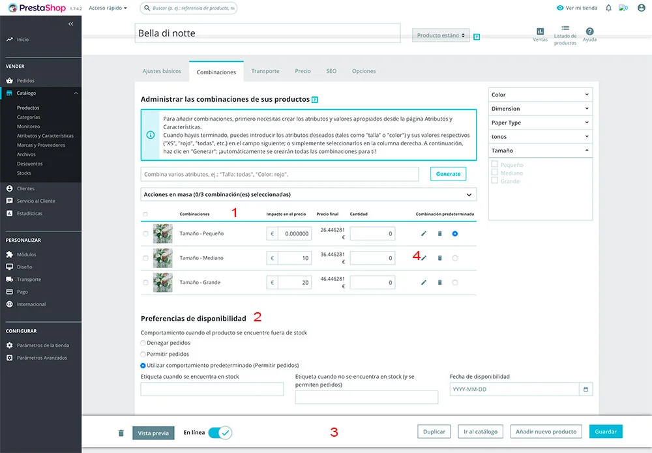Select Denegar pedidos option

[x=143, y=343]
